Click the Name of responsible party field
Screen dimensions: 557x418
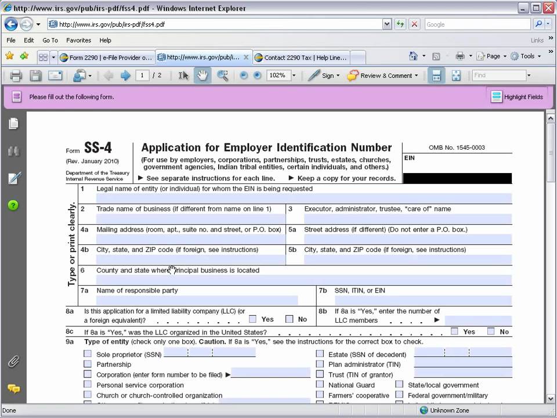coord(197,300)
